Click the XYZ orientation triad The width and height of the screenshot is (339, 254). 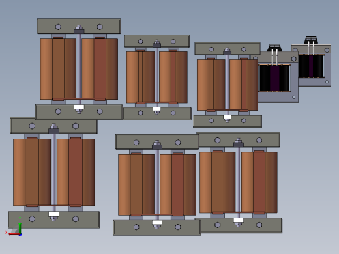click(14, 227)
